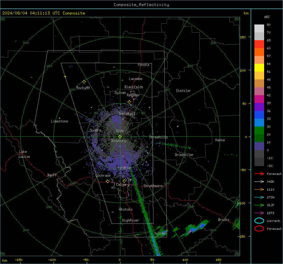Click the Banff city label
The image size is (283, 264).
point(52,175)
